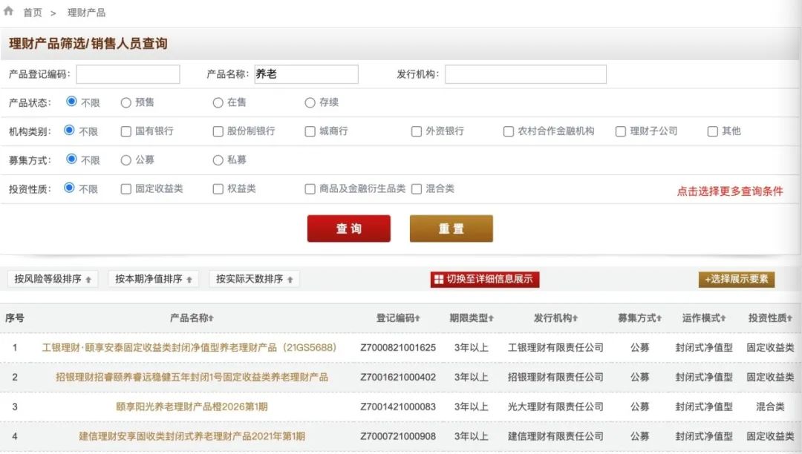The width and height of the screenshot is (802, 454).
Task: Select 不限 for 机构类别
Action: [70, 131]
